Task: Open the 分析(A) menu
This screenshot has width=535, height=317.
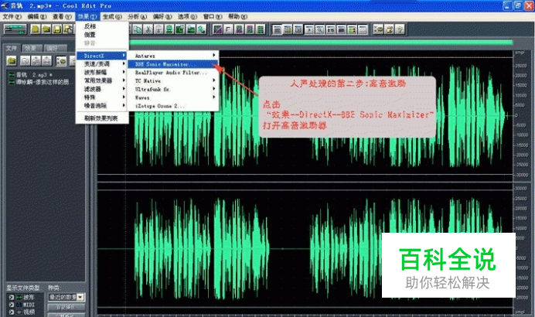Action: tap(137, 16)
